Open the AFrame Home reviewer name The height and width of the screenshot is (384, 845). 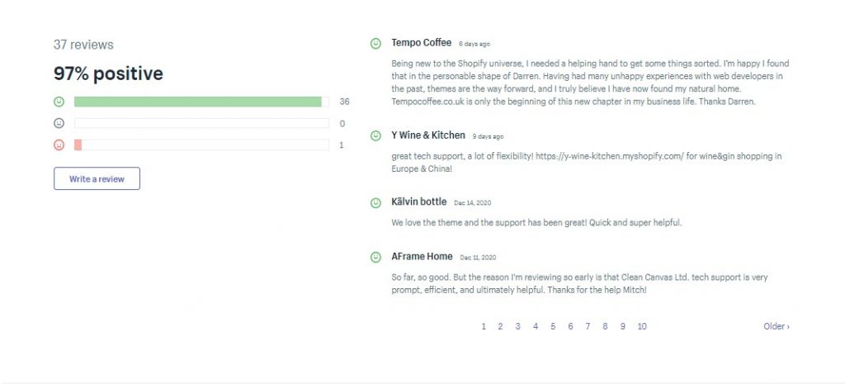coord(422,256)
